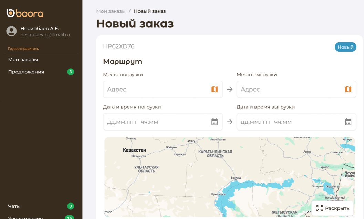Open Чаты in sidebar
The height and width of the screenshot is (219, 364).
(x=14, y=206)
